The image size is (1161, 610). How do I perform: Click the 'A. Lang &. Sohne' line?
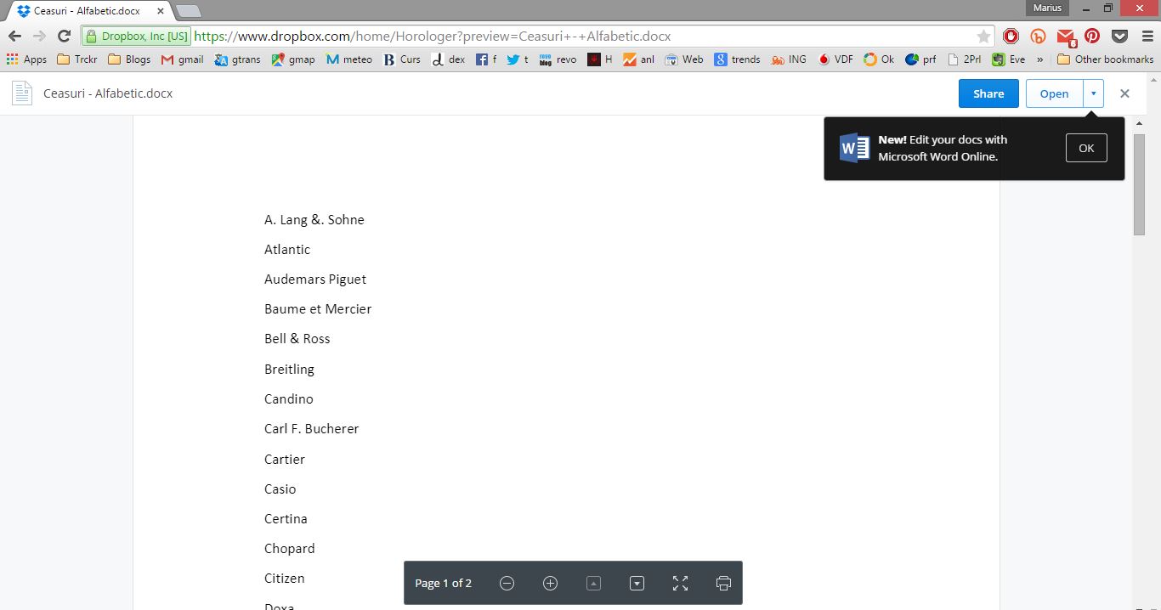pos(314,220)
